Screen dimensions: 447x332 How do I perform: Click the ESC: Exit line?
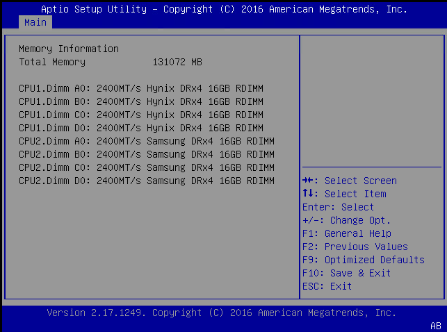click(x=327, y=286)
